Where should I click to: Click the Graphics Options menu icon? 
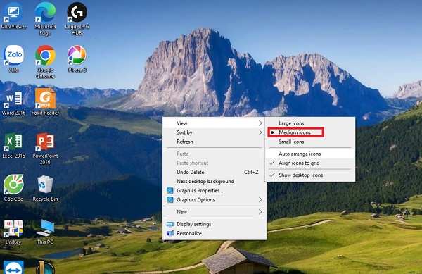click(x=170, y=199)
